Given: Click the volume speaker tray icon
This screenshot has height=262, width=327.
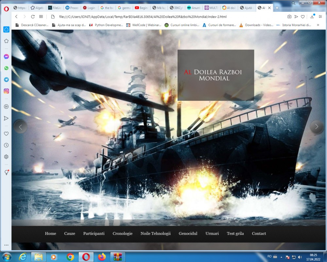Looking at the screenshot, I should tap(300, 257).
